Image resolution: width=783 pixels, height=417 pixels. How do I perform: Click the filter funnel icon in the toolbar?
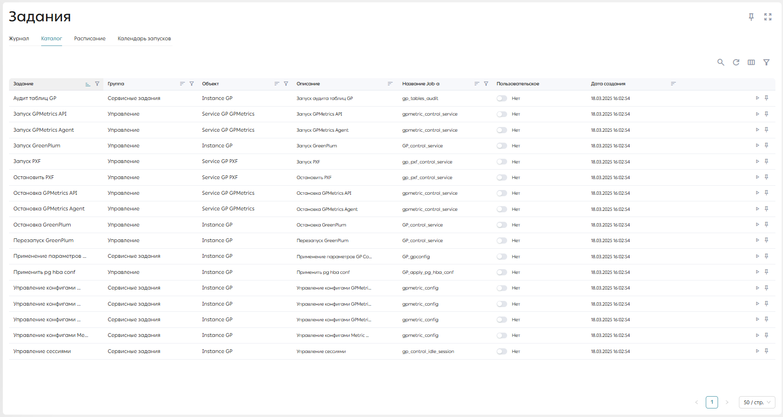(x=766, y=62)
